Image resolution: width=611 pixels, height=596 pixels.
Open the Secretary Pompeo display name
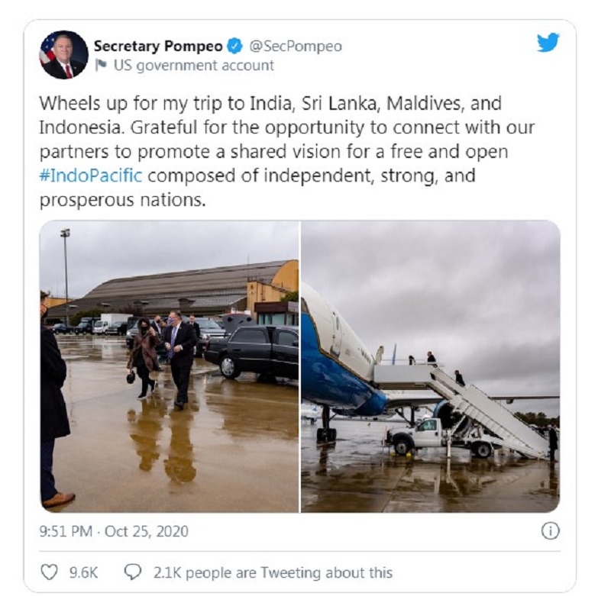pos(158,47)
